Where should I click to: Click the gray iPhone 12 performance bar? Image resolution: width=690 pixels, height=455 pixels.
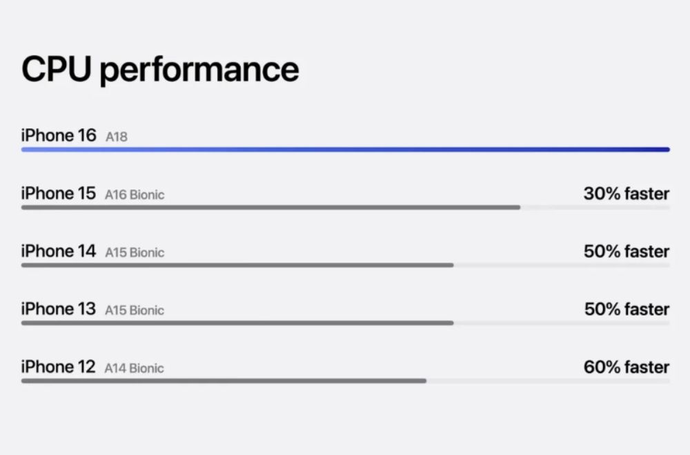click(224, 381)
